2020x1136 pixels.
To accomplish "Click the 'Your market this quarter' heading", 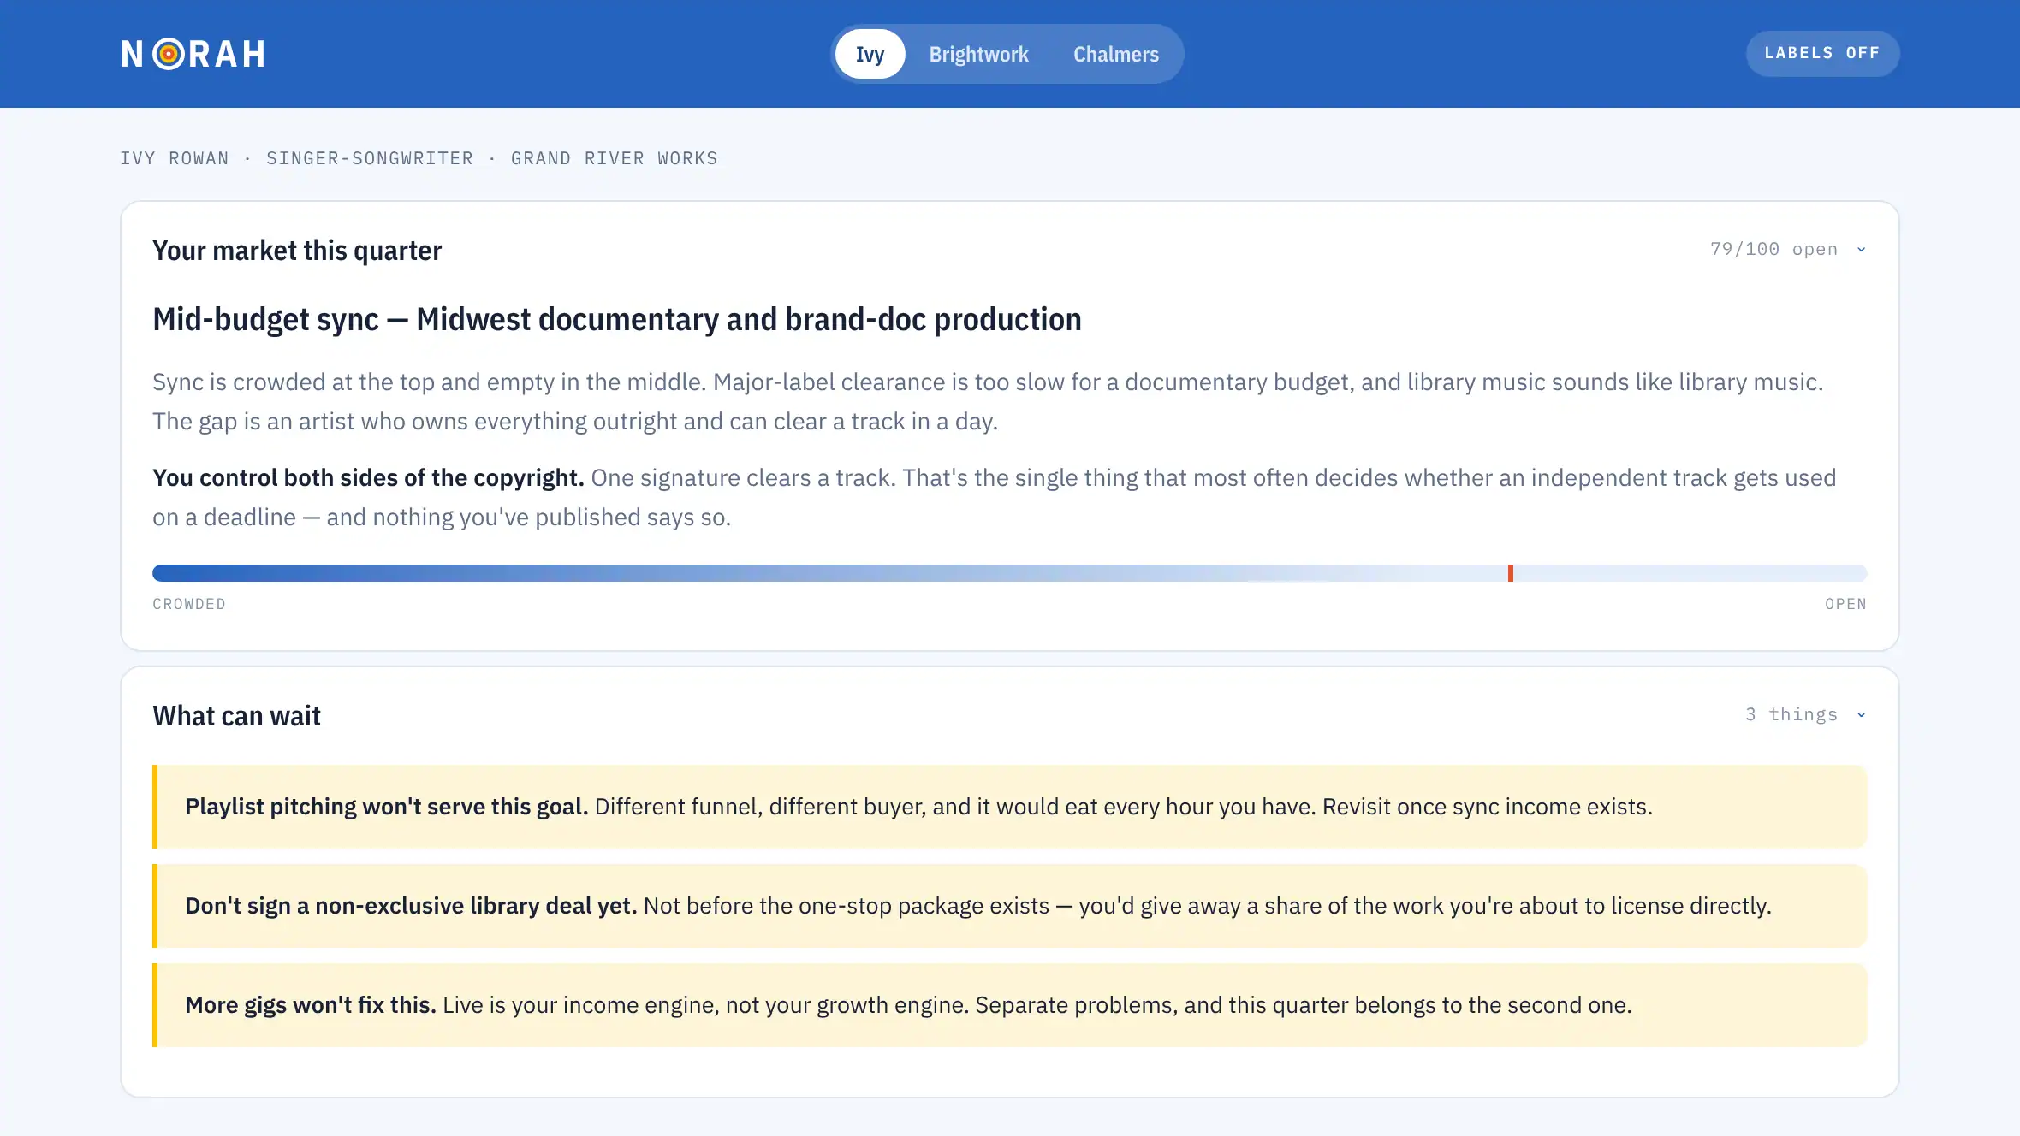I will [x=297, y=251].
